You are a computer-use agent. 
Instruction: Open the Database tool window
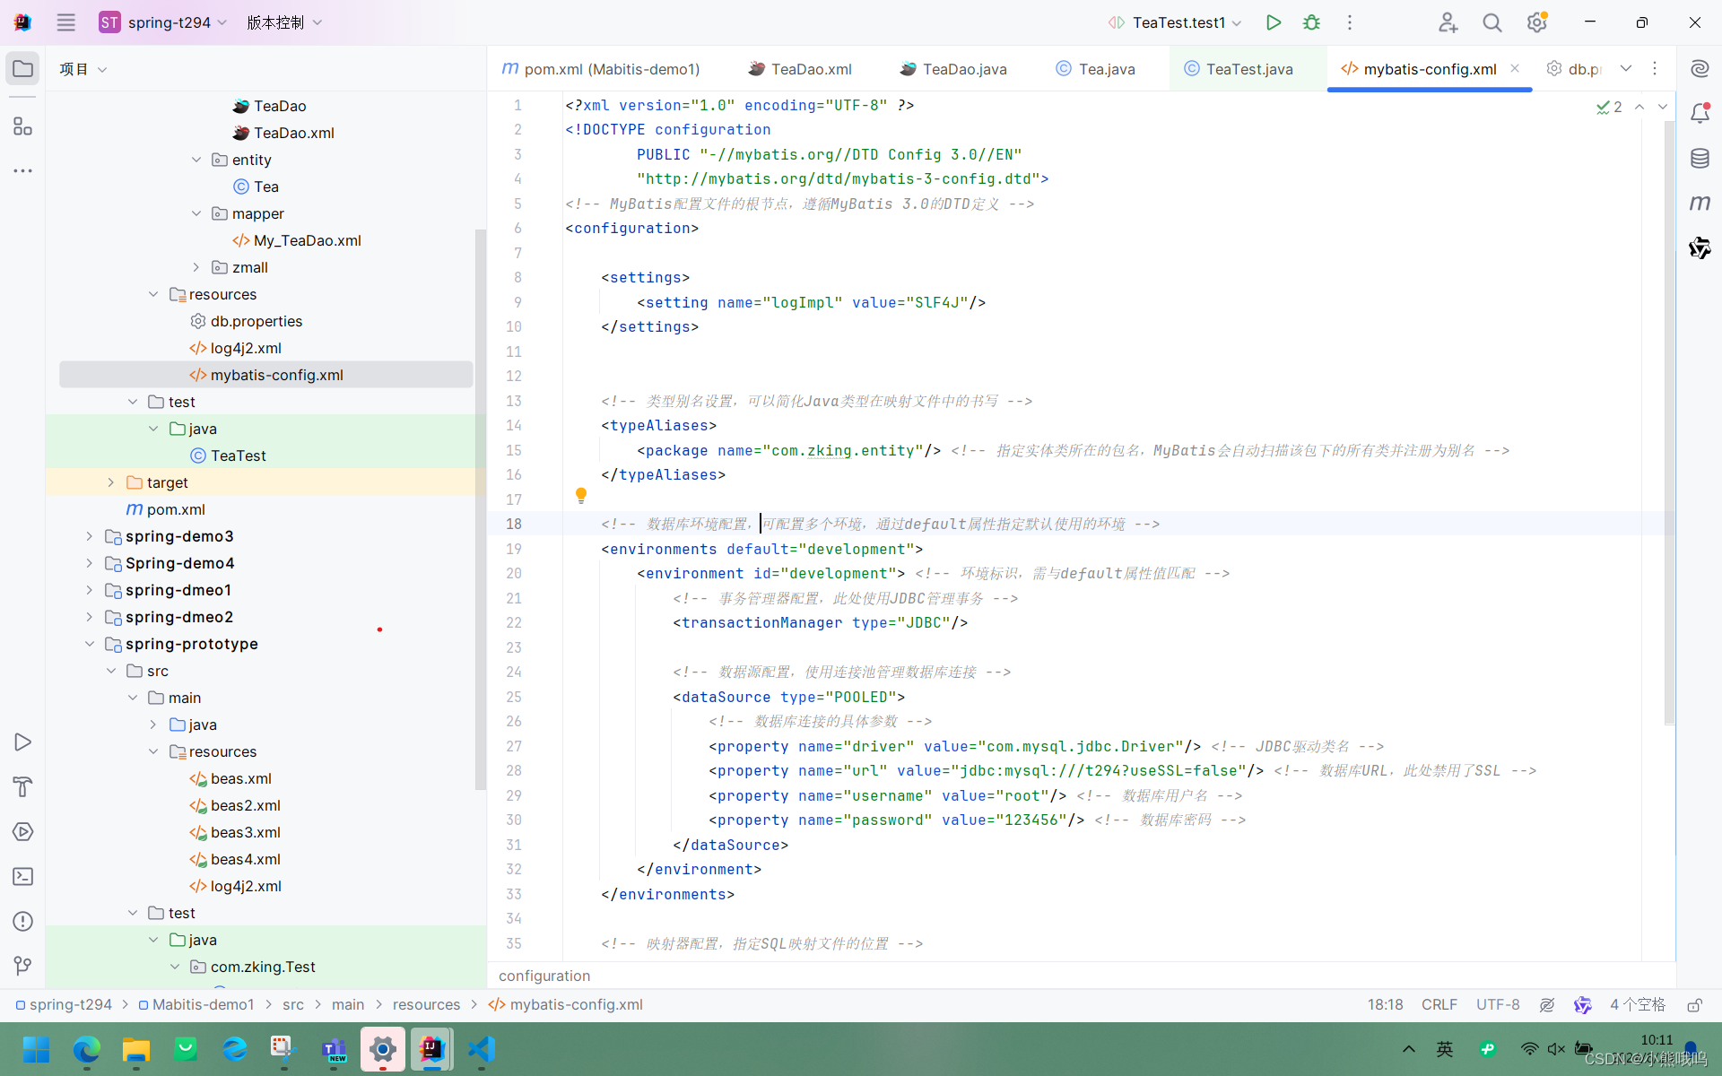coord(1700,159)
